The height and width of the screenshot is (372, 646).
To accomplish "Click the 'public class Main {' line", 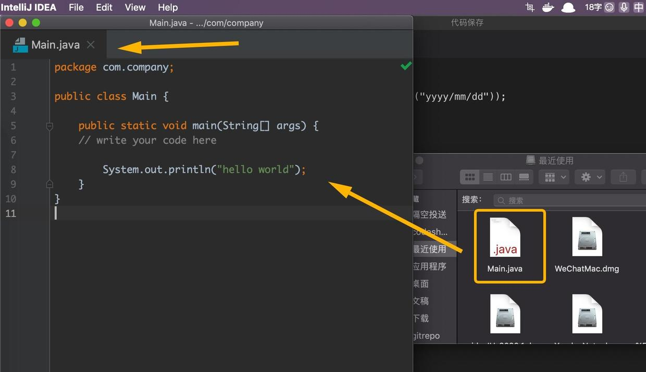I will pyautogui.click(x=111, y=96).
